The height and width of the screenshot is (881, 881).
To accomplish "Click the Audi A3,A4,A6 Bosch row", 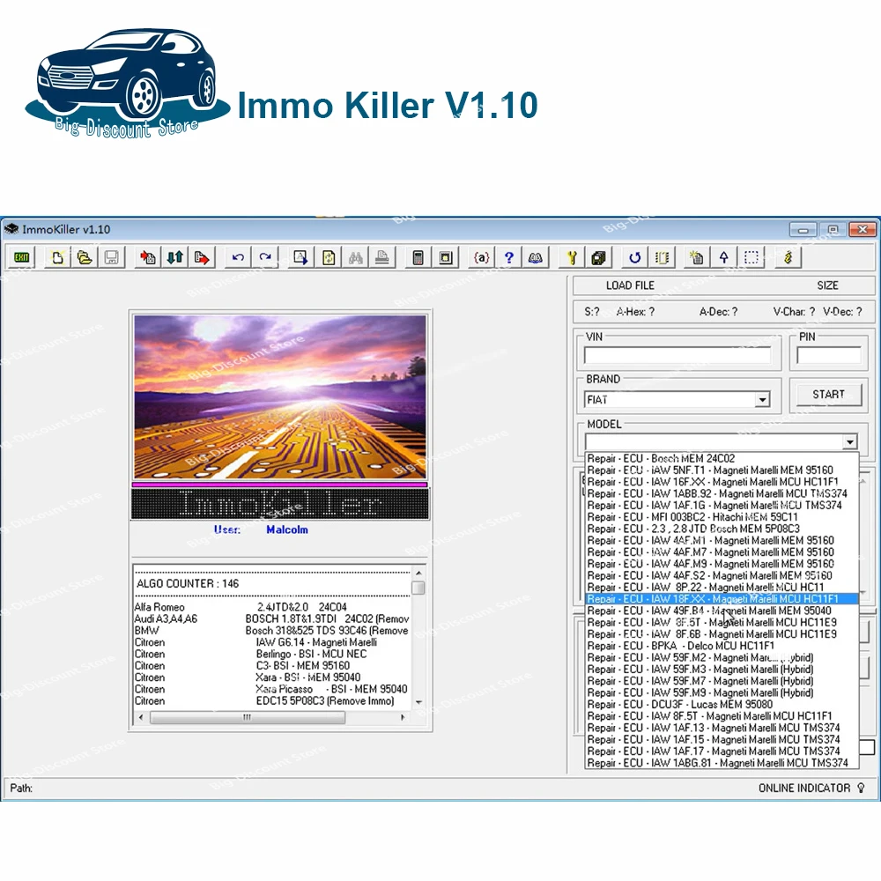I will click(272, 618).
